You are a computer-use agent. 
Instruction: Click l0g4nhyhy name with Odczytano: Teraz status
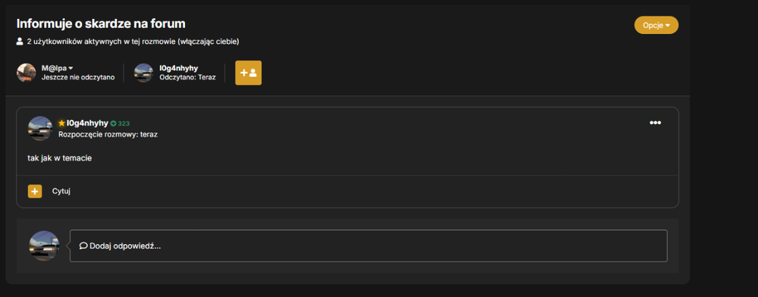tap(178, 68)
